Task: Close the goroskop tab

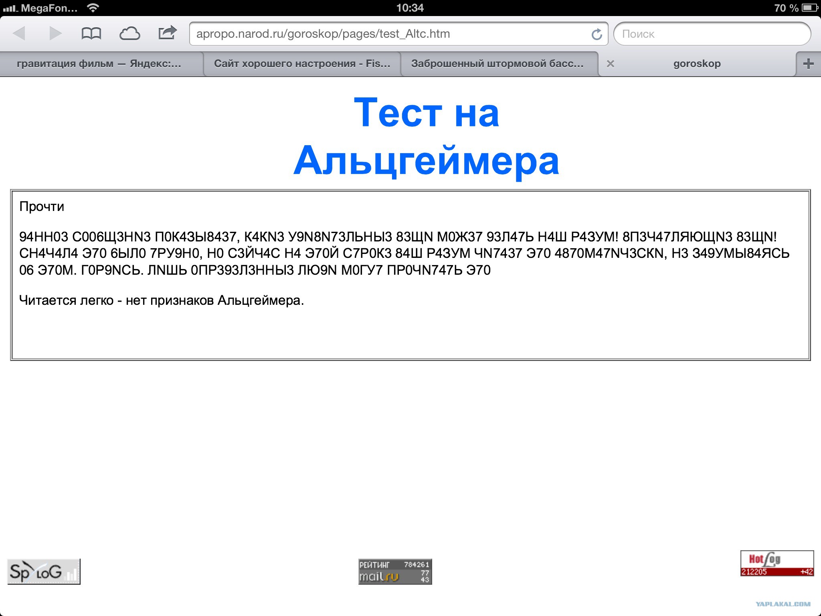Action: coord(610,64)
